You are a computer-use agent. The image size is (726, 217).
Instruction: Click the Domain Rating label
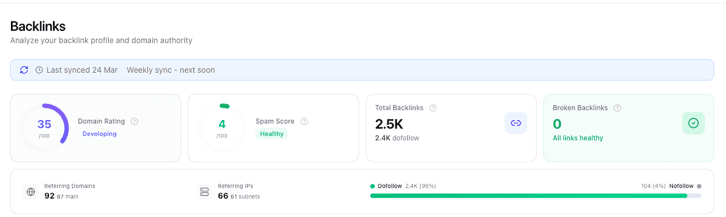(x=101, y=121)
